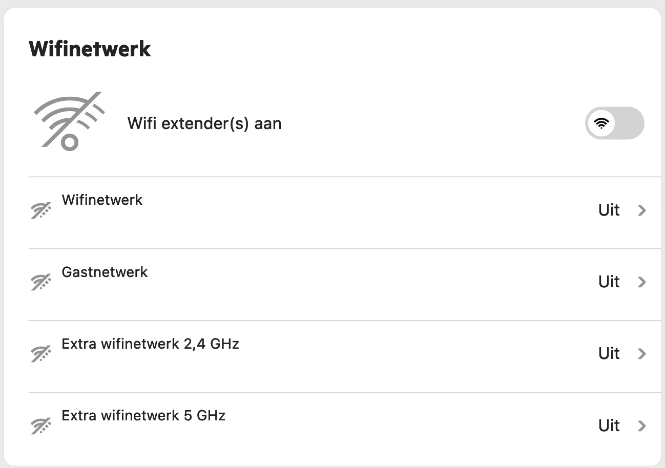Click the large crossed-out wifi icon
Screen dimensions: 665x468
(69, 122)
